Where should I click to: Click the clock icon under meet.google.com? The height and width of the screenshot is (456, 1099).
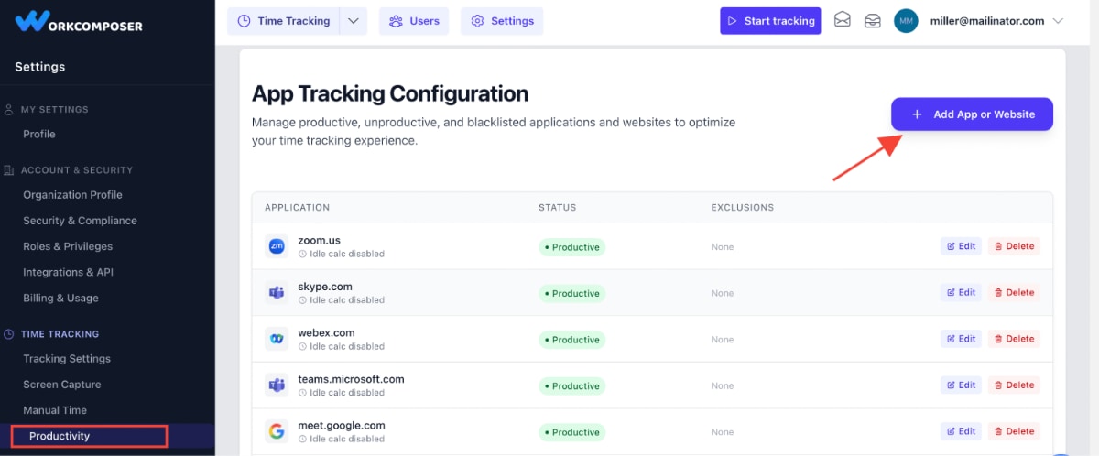click(x=303, y=440)
